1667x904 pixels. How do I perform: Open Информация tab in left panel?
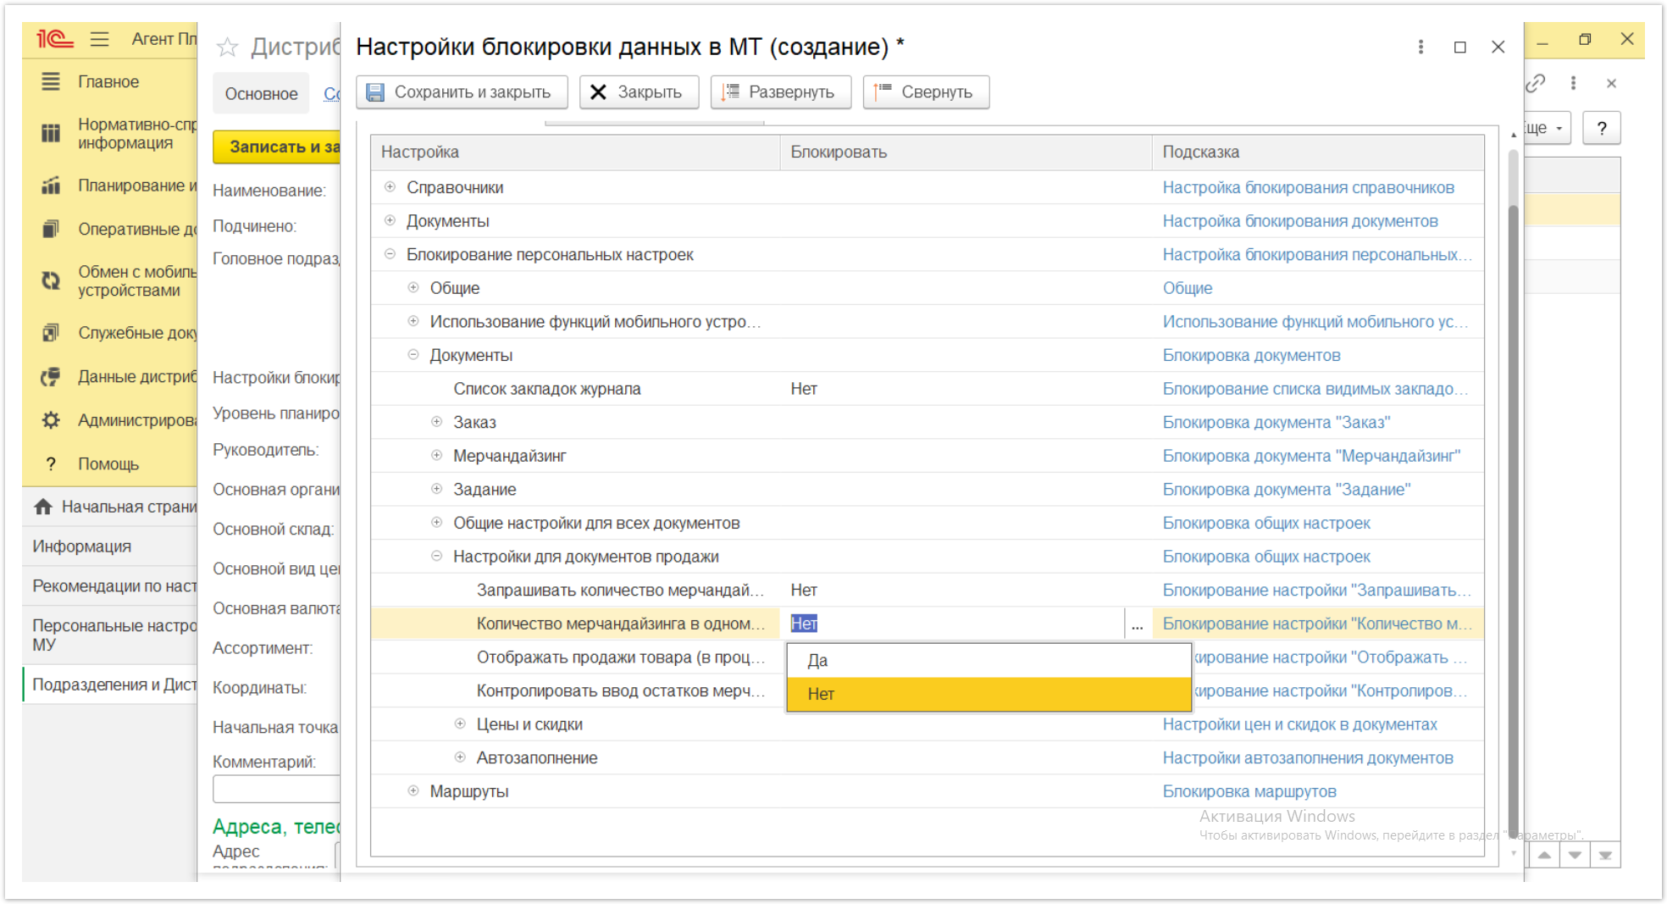(x=110, y=546)
